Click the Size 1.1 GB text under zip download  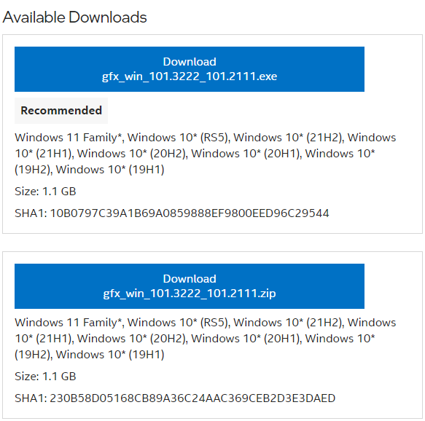pos(45,376)
